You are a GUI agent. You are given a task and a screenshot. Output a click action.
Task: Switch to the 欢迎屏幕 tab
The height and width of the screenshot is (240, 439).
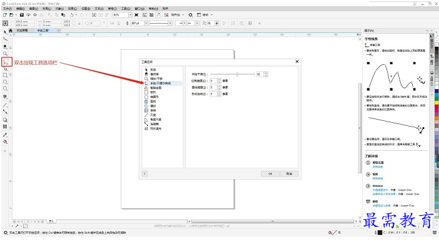tap(22, 30)
